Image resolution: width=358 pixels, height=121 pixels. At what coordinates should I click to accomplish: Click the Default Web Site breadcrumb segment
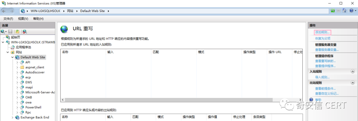click(x=93, y=11)
